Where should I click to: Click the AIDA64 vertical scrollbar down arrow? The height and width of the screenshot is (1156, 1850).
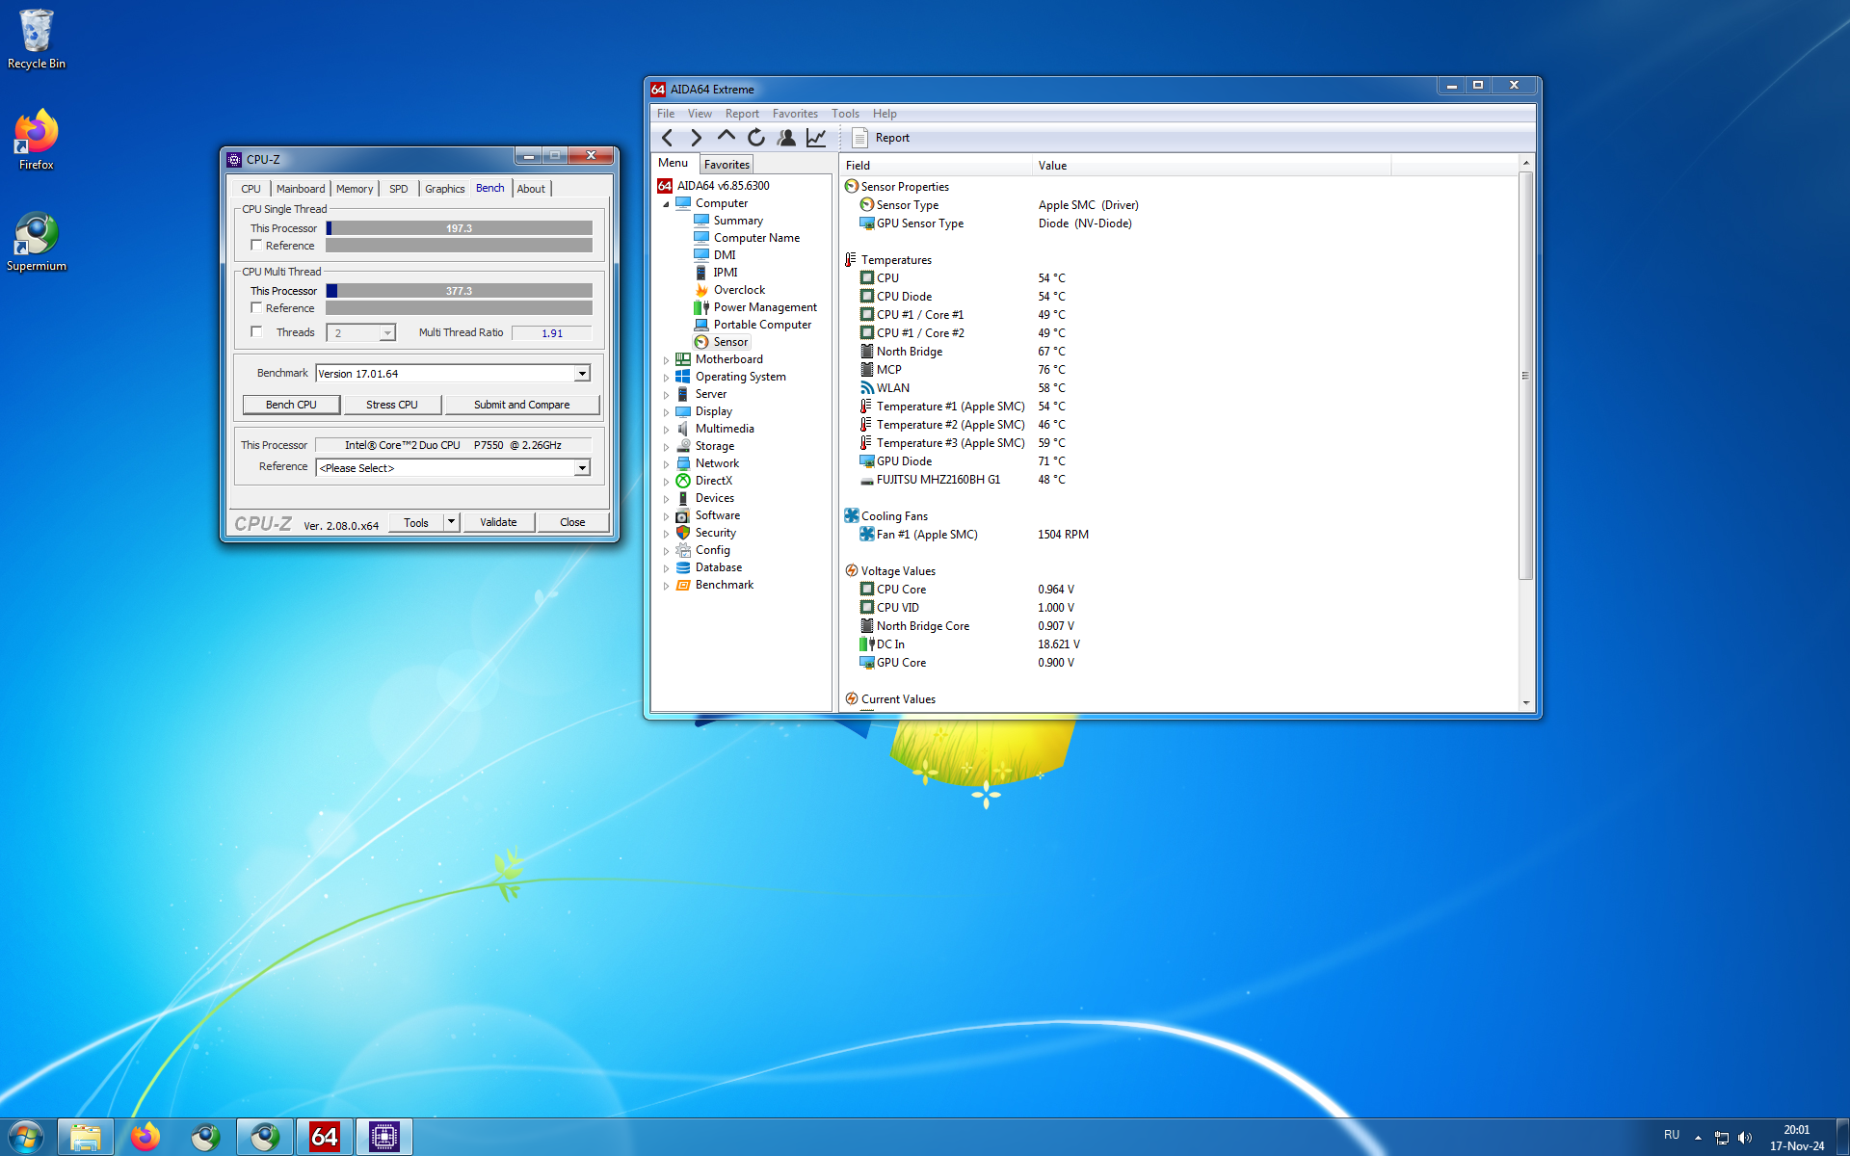click(1526, 703)
